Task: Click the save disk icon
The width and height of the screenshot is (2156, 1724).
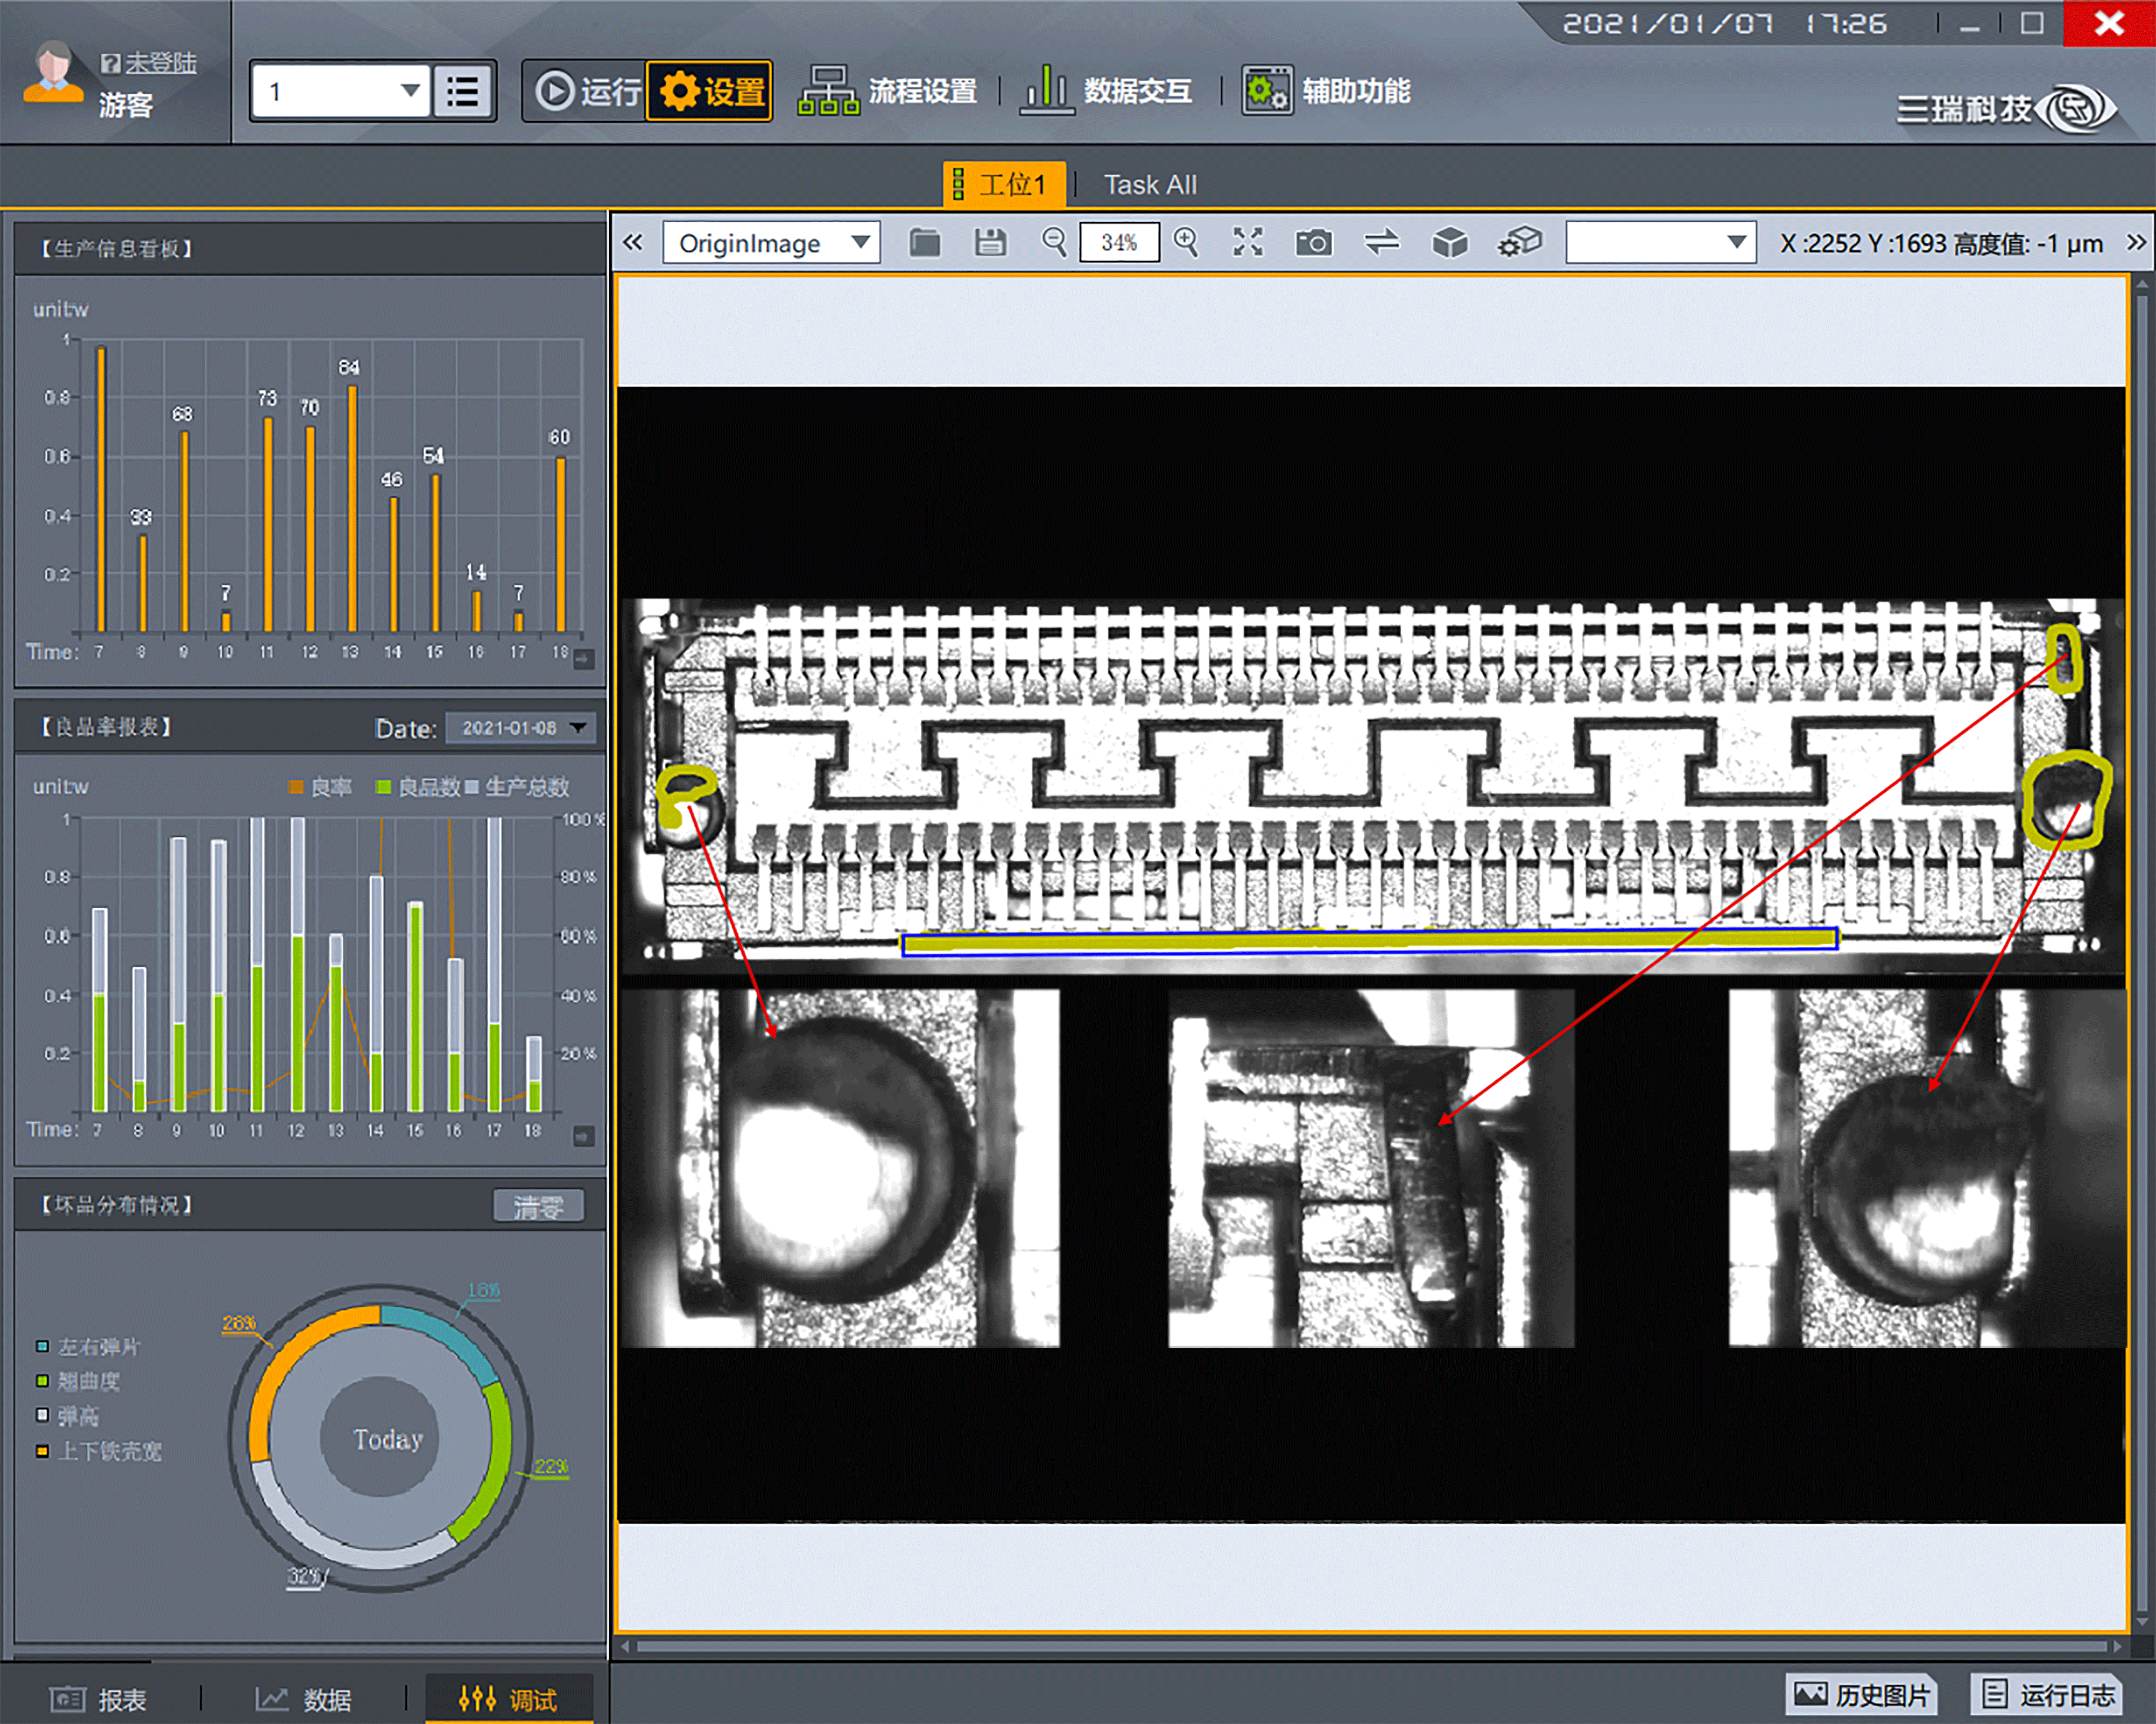Action: tap(990, 243)
